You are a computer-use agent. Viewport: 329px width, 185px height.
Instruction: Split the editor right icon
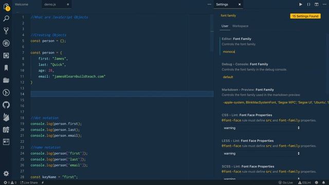click(x=317, y=5)
